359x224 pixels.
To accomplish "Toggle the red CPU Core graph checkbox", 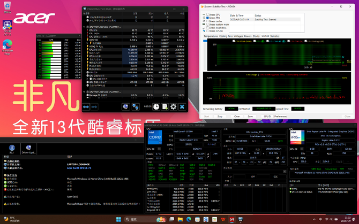I will pos(288,41).
